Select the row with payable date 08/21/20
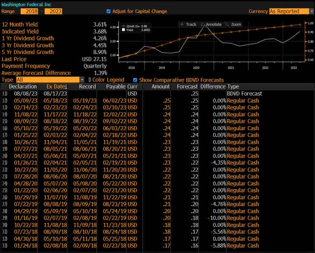 click(x=157, y=177)
